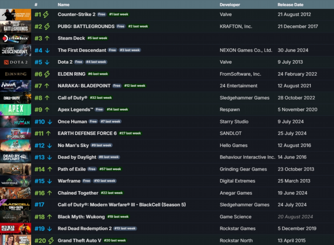
Task: Open The First Descendant title link
Action: (82, 50)
